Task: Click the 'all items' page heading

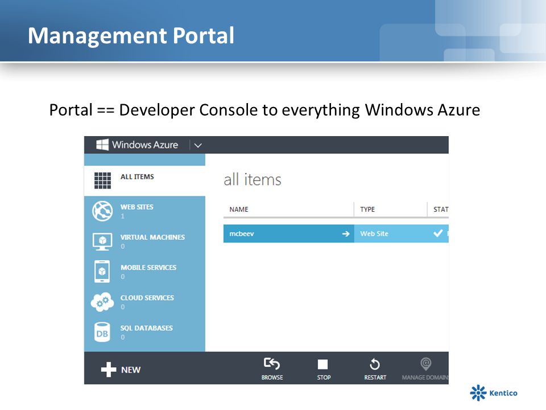Action: click(x=253, y=180)
